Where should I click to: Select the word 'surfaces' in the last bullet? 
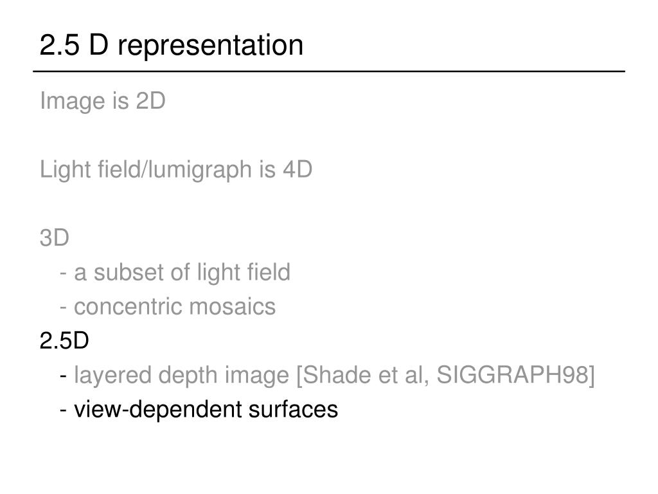pyautogui.click(x=293, y=410)
